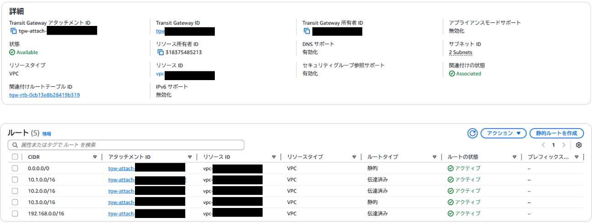Go to previous page of routes
The height and width of the screenshot is (223, 592).
[x=543, y=145]
